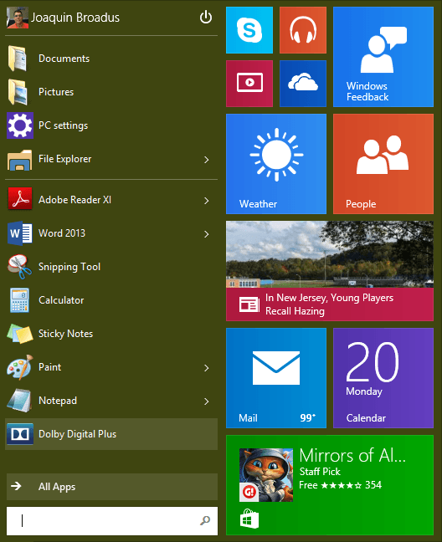Viewport: 442px width, 542px height.
Task: Launch the Mail tile
Action: click(x=276, y=378)
